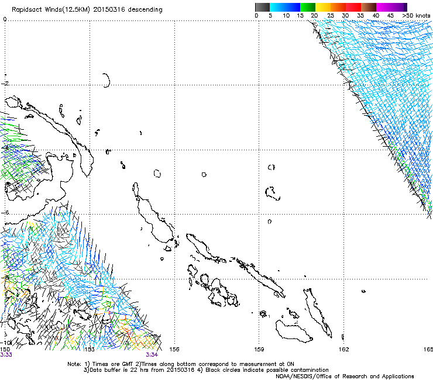This screenshot has height=380, width=433.
Task: Click the NOAA/NESDIS credit line
Action: pyautogui.click(x=345, y=376)
